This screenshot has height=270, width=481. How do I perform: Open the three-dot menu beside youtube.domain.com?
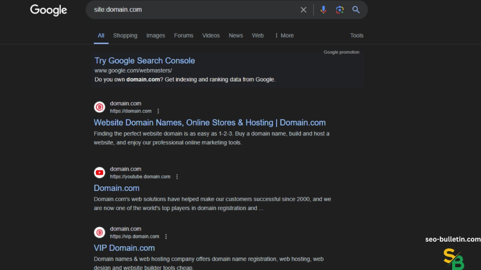[177, 176]
